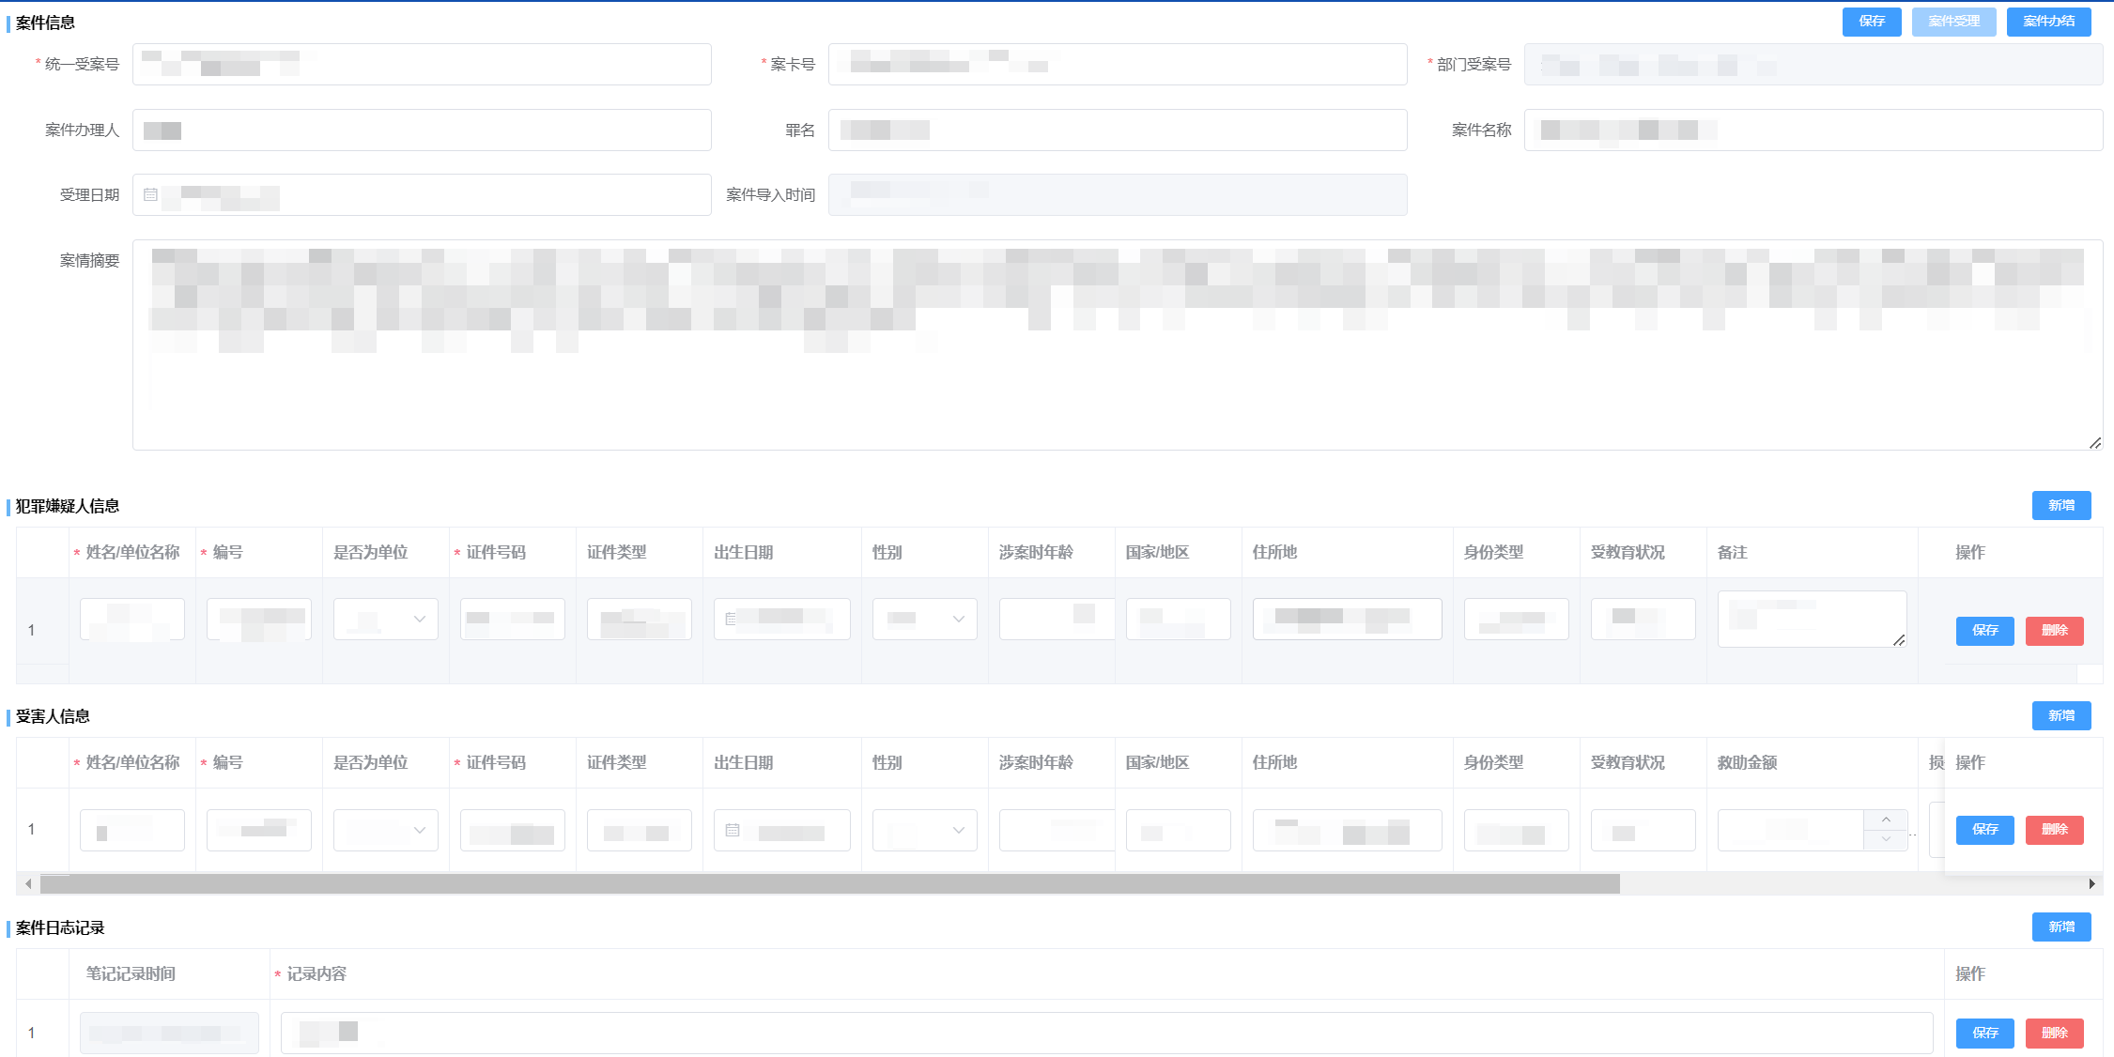Click suspect 备注 text area
Viewport: 2114px width, 1057px height.
(1813, 619)
